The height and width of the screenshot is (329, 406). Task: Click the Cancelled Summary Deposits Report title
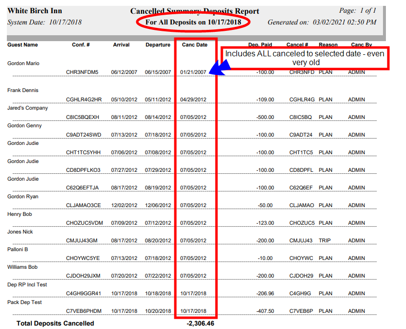pos(194,10)
